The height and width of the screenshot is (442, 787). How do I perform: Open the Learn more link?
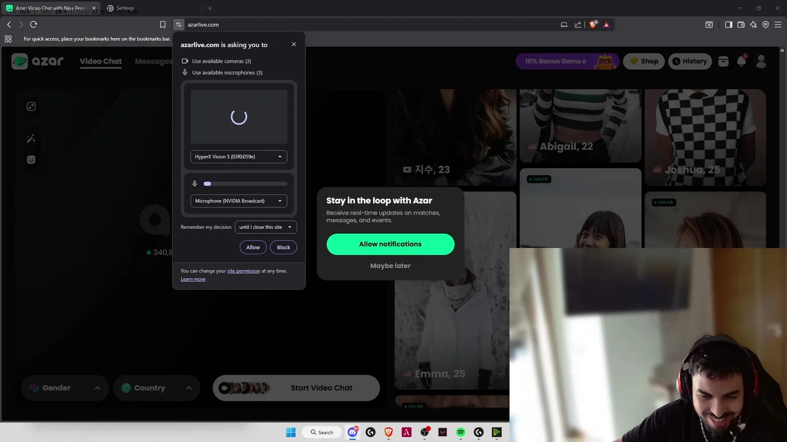coord(193,279)
